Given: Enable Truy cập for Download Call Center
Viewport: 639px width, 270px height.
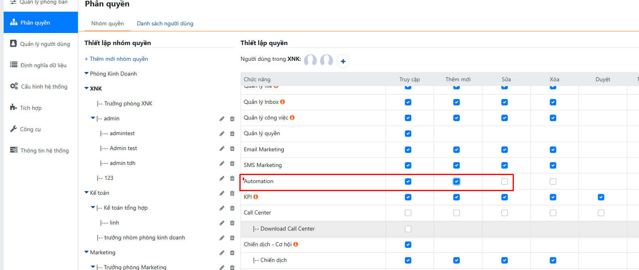Looking at the screenshot, I should click(x=408, y=229).
